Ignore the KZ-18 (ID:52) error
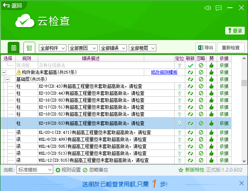Viewport: 248px width, 191px height. 201,114
